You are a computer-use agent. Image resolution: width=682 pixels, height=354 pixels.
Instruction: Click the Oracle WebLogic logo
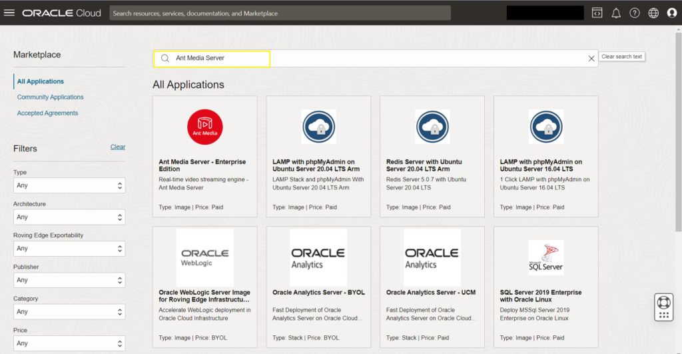(x=205, y=257)
